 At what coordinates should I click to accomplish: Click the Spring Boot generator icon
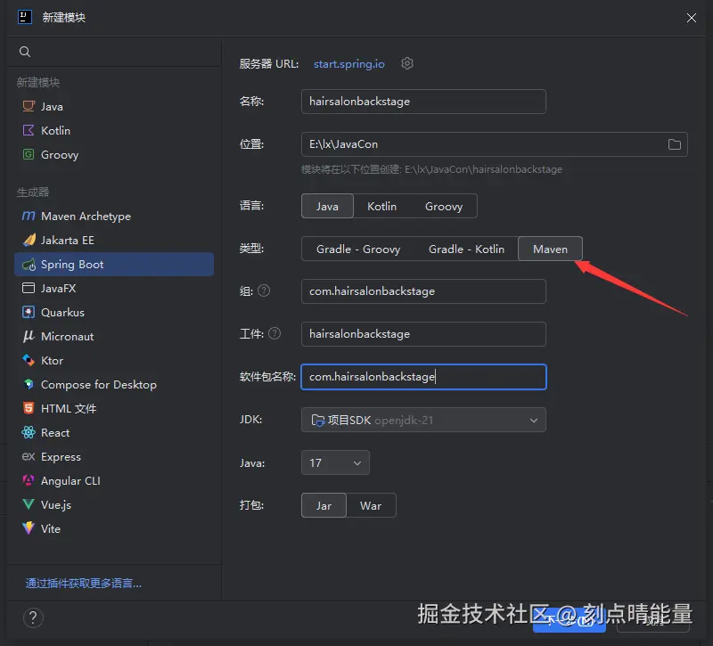29,264
